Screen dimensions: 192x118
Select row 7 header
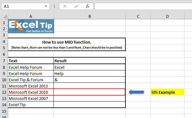[x=4, y=61]
